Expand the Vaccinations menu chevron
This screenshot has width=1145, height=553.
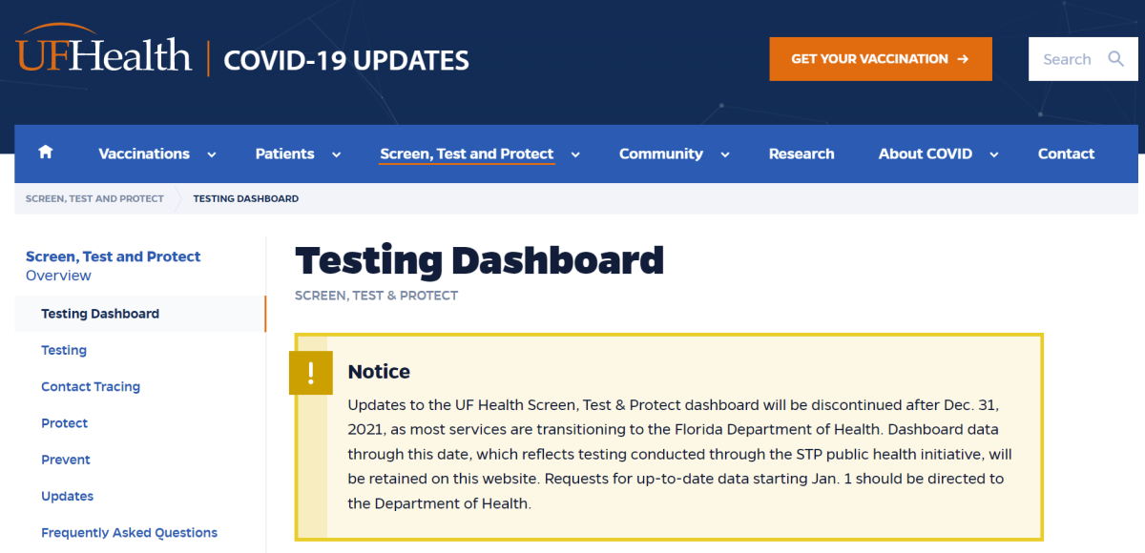[x=212, y=154]
